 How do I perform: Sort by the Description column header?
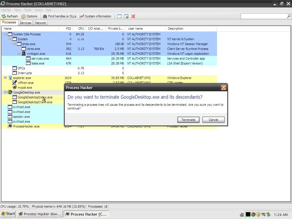point(191,29)
